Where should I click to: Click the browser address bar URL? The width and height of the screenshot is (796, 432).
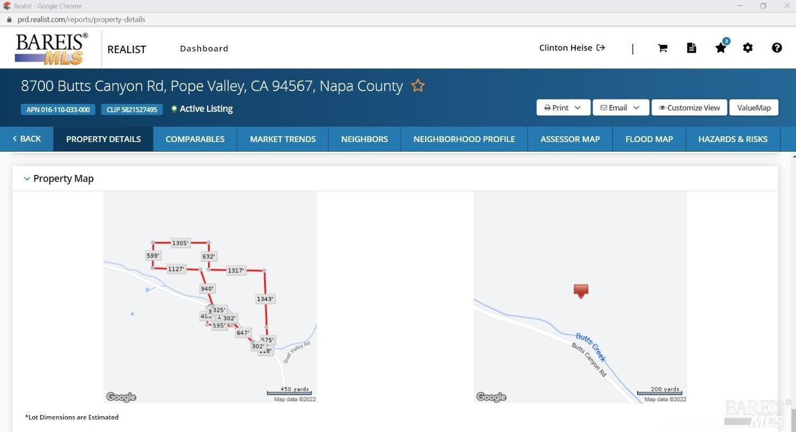pos(81,20)
